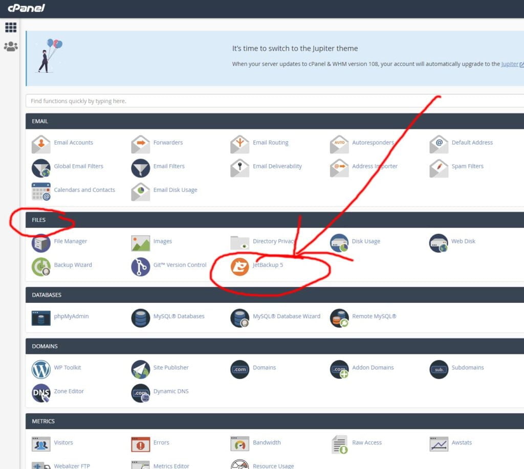Open the Forwarders icon
524x469 pixels.
tap(140, 144)
